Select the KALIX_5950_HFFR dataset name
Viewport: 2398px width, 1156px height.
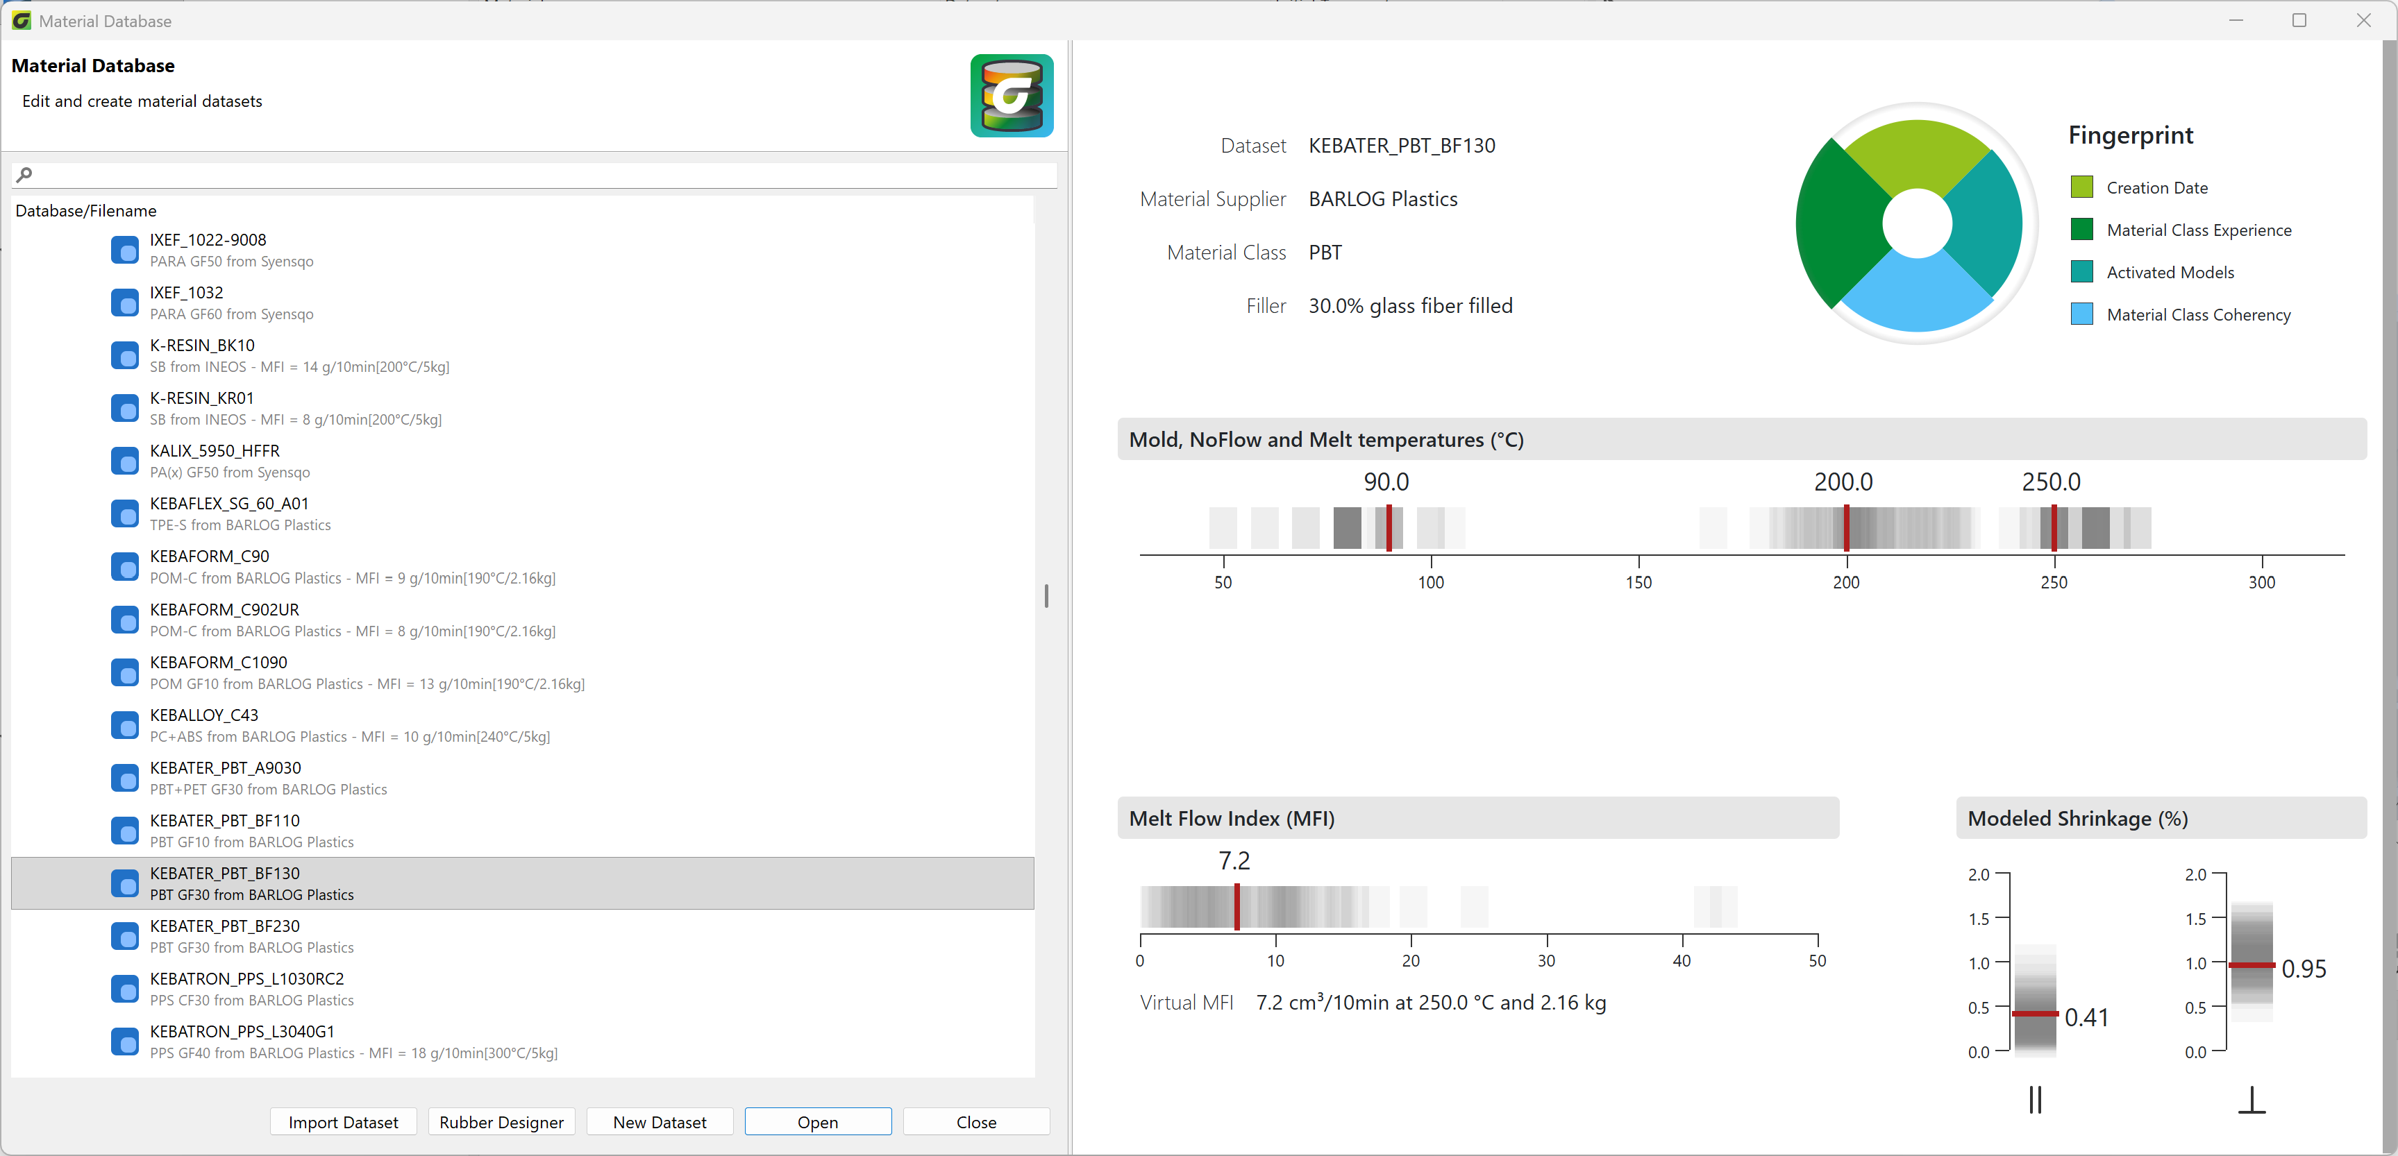pos(214,451)
